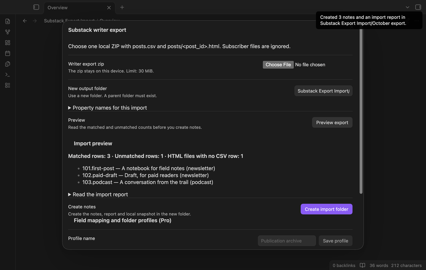Click the 101.first-post preview row

pos(149,168)
